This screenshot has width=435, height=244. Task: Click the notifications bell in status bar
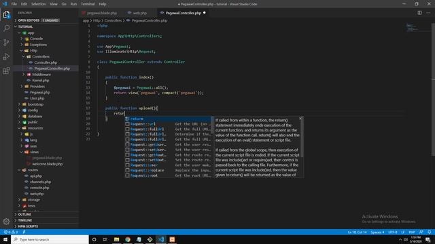coord(429,232)
